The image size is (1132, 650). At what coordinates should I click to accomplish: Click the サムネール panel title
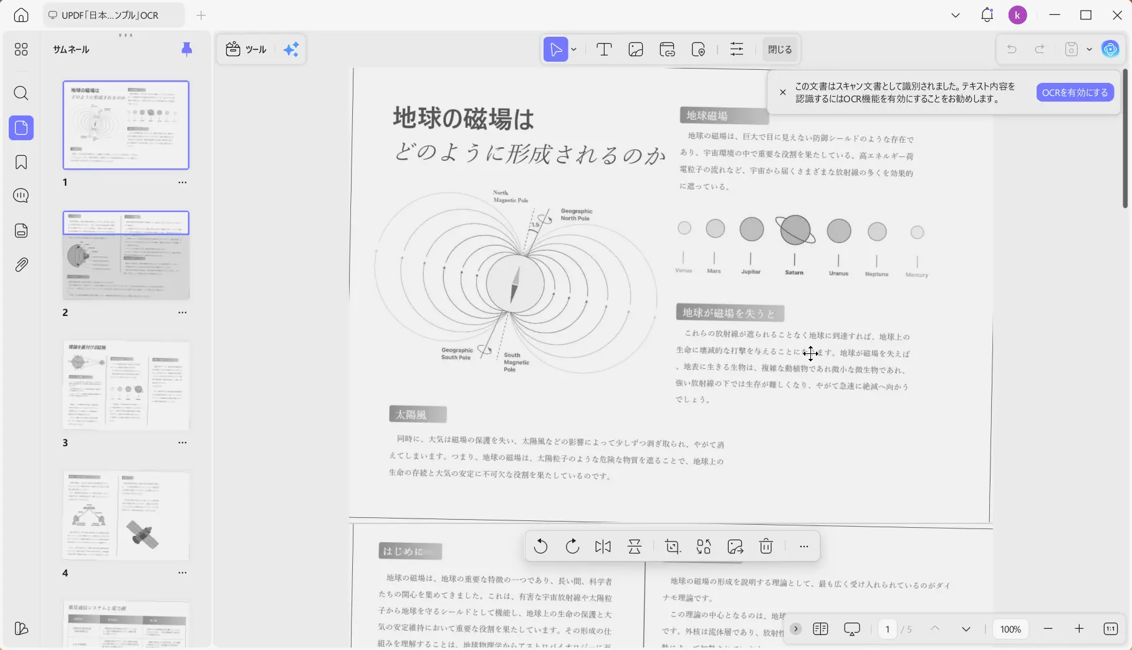(x=71, y=49)
